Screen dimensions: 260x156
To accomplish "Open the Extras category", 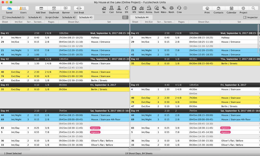I will pos(119,8).
